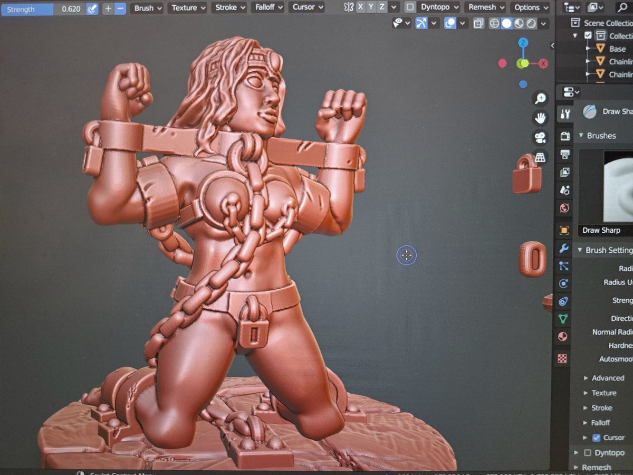Open the Dyntopo settings dropdown

[439, 7]
